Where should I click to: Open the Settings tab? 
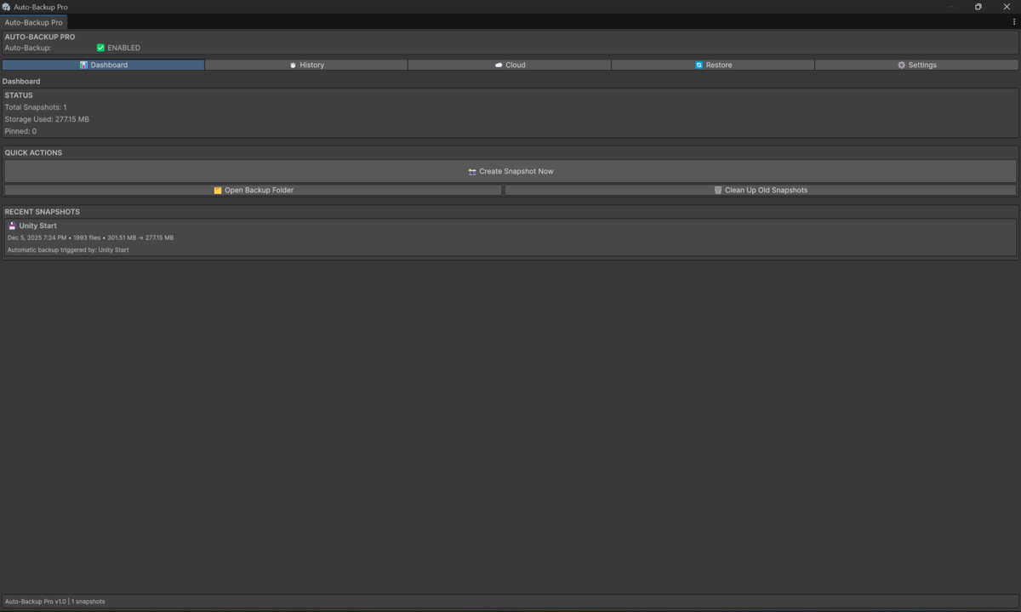click(916, 65)
